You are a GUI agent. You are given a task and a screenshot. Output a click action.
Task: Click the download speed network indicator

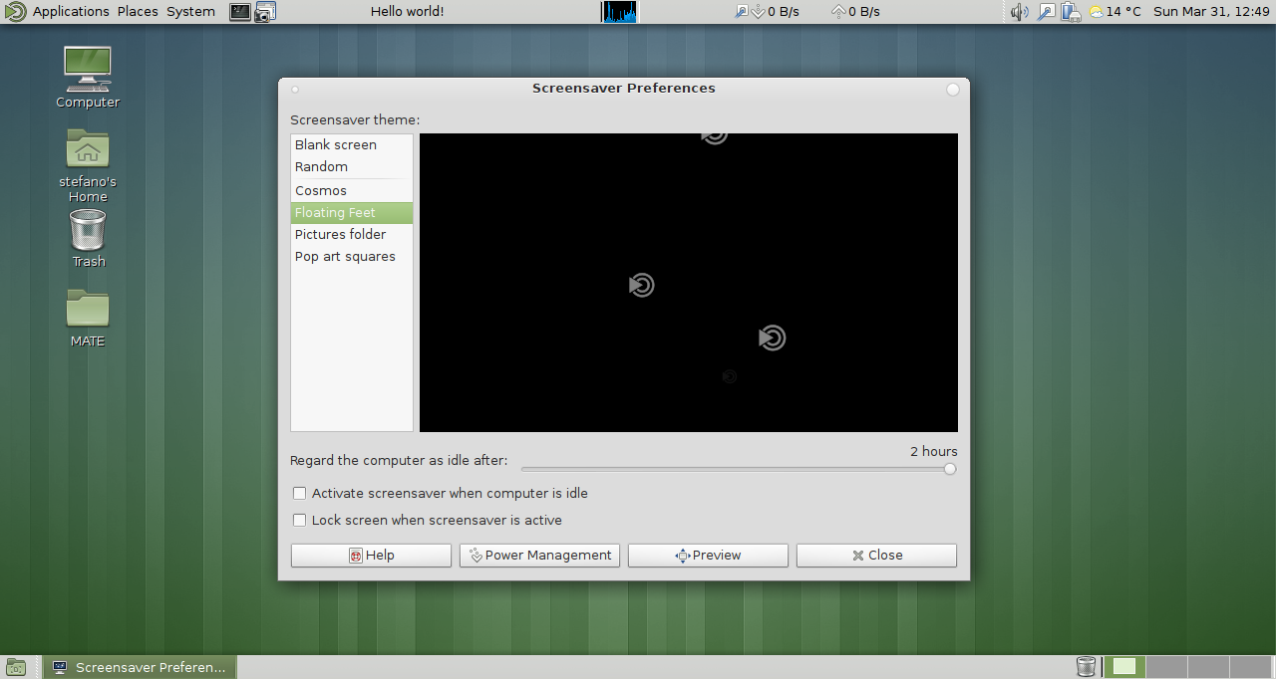(769, 12)
